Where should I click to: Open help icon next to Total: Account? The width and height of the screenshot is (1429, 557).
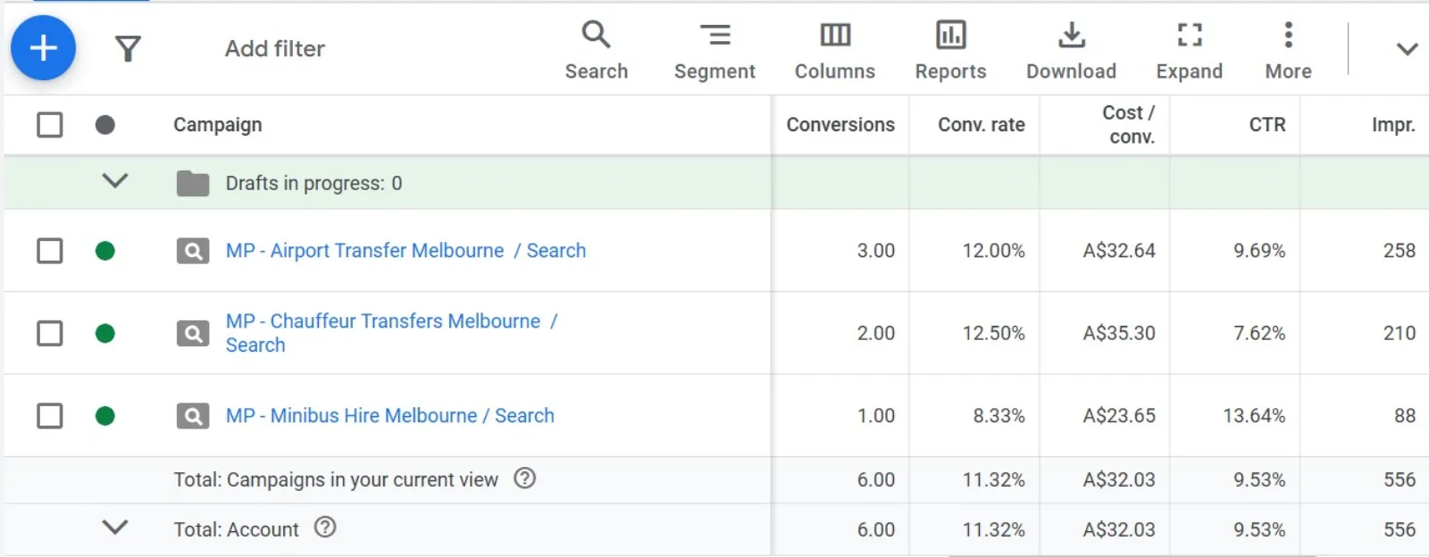[x=325, y=528]
